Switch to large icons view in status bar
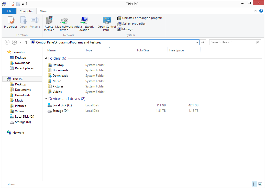This screenshot has width=266, height=189. coord(260,184)
